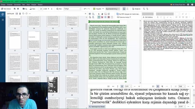The image size is (195, 109).
Task: Open the Biçimlendirilmiş layout dropdown
Action: 113,9
